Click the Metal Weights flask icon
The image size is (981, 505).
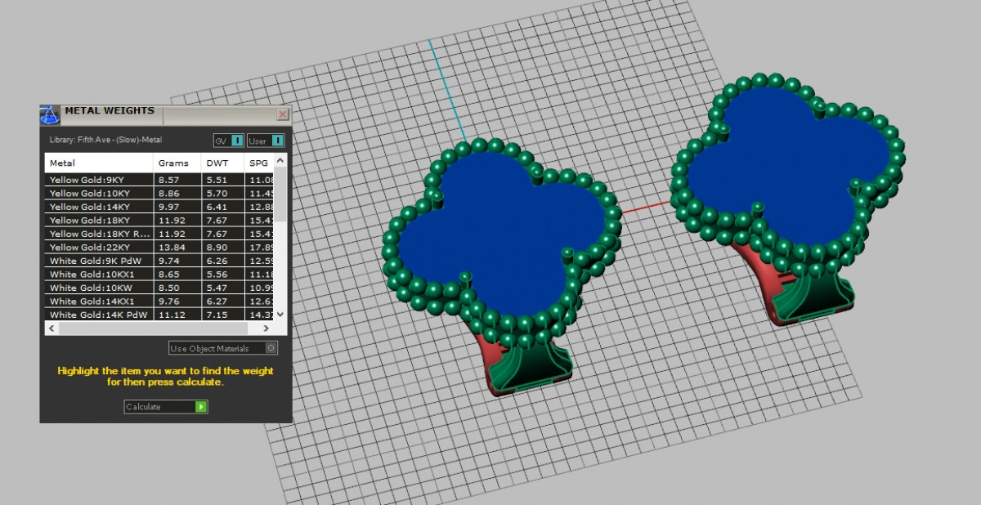(x=50, y=114)
